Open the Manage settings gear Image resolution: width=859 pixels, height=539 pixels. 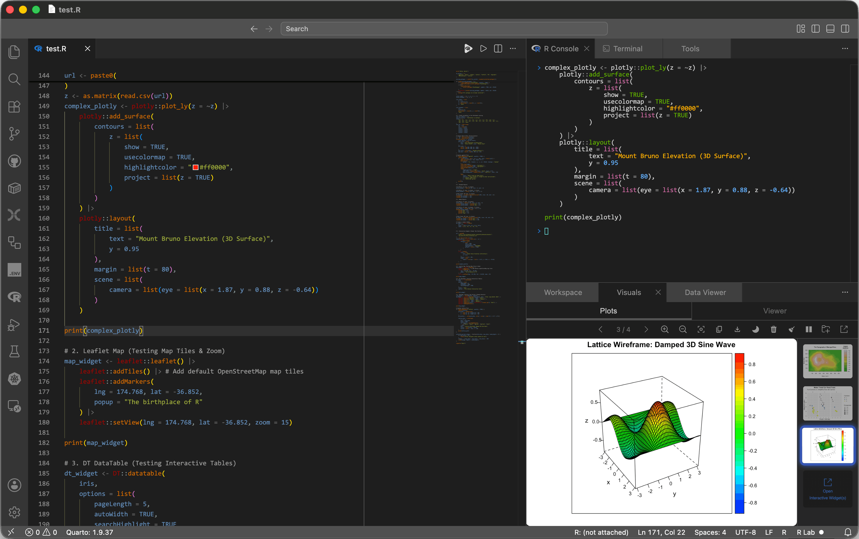click(x=14, y=512)
